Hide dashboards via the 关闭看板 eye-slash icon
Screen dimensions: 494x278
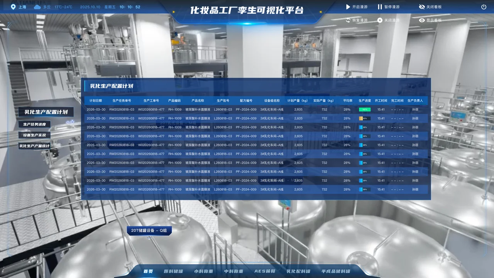click(x=422, y=7)
